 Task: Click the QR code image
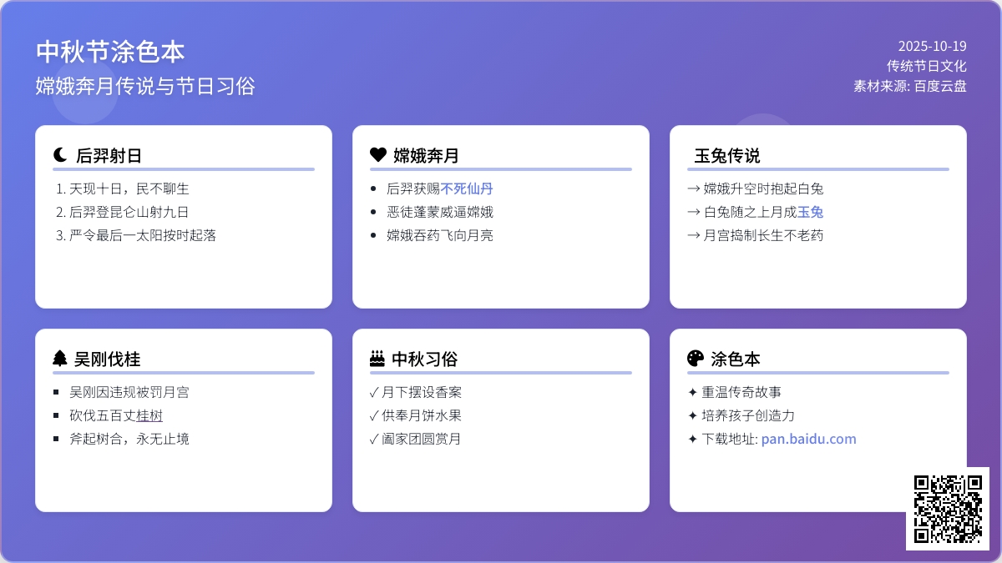point(948,509)
